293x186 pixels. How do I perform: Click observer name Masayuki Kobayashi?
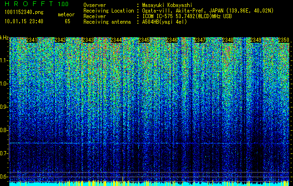pos(167,5)
